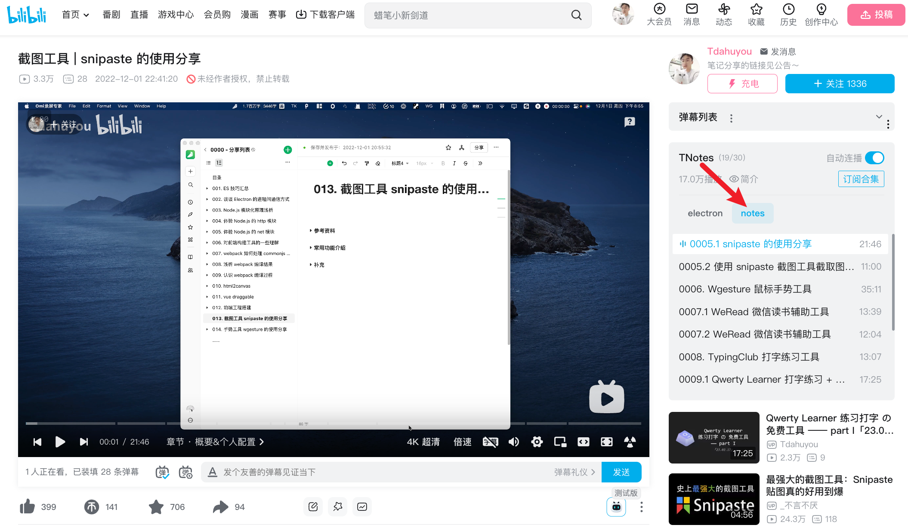The image size is (908, 528).
Task: Switch to the notes tab
Action: [753, 213]
